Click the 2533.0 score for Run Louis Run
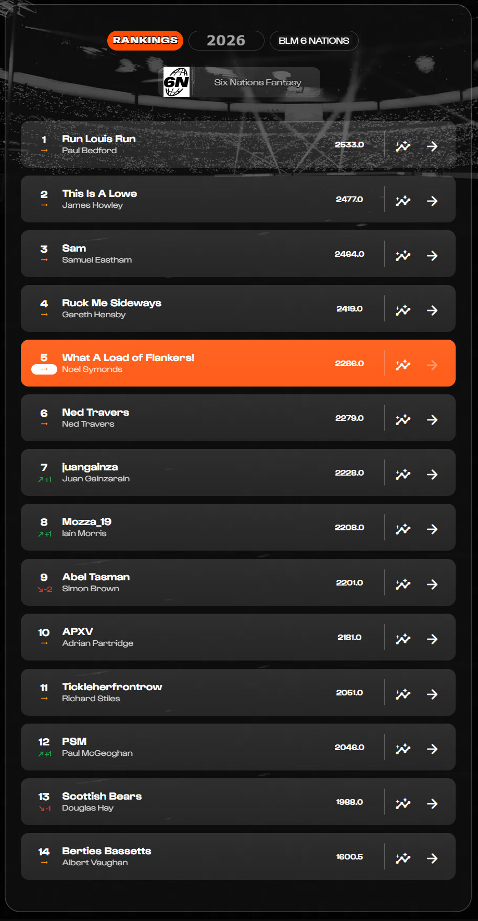The height and width of the screenshot is (921, 478). 349,144
